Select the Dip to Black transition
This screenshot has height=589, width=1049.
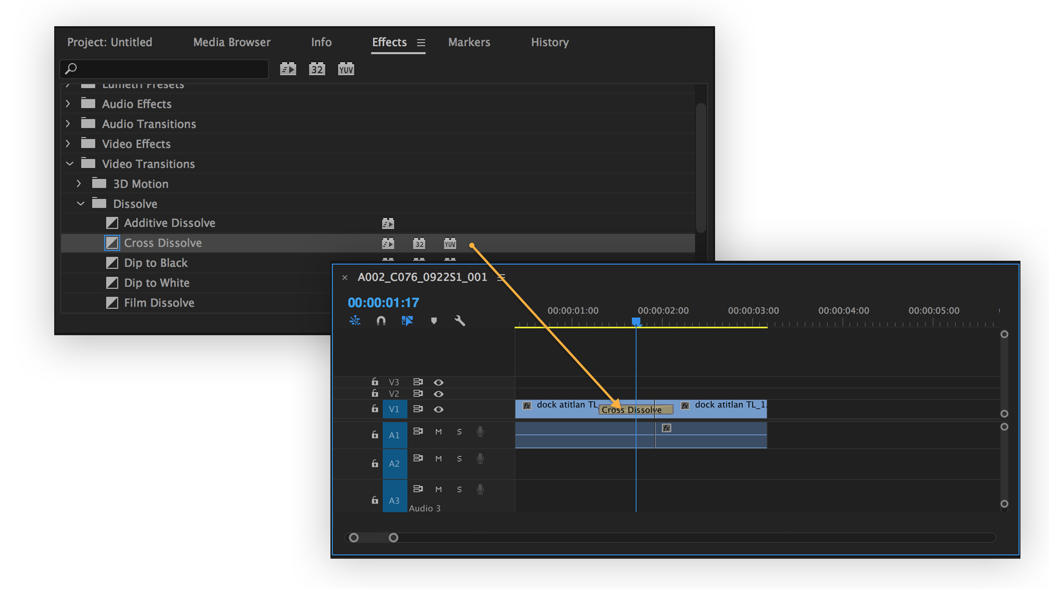point(155,262)
